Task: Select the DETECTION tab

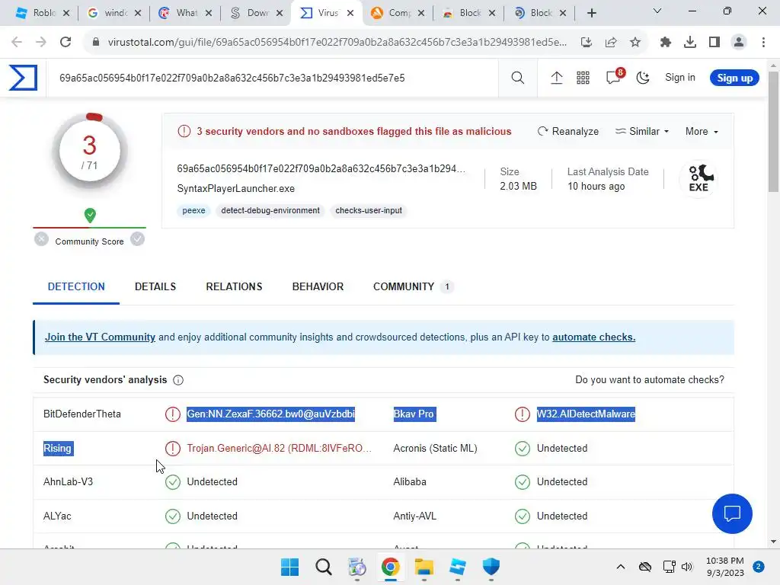Action: [x=76, y=286]
